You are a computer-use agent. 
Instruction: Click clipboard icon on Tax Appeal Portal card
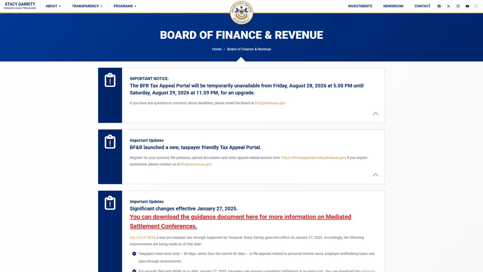coord(110,141)
